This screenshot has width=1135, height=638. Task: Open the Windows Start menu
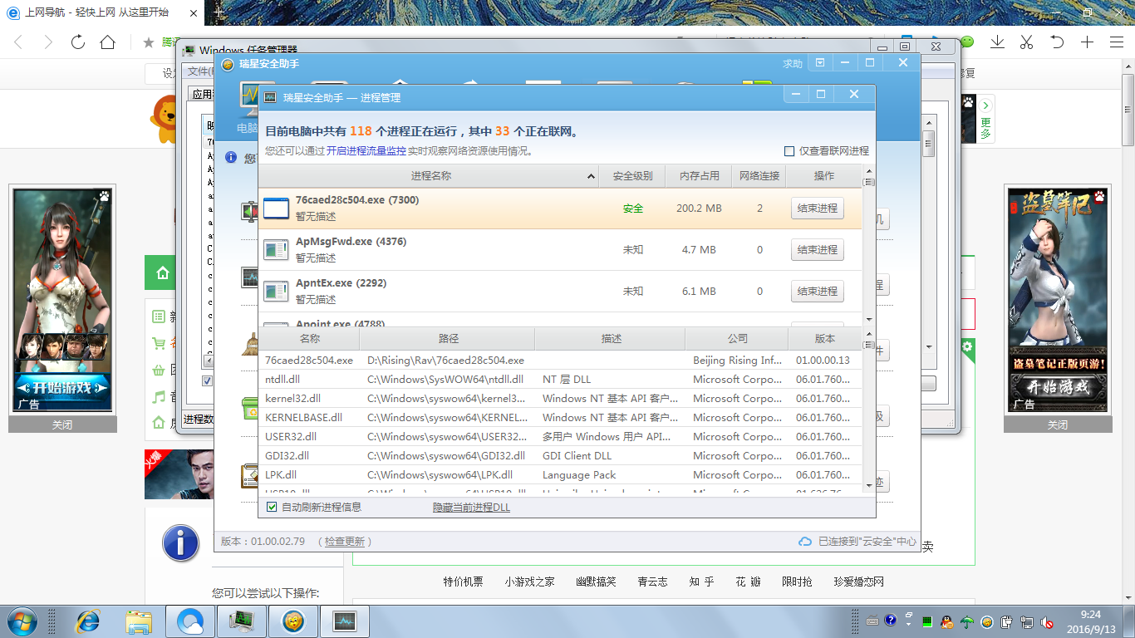[21, 621]
